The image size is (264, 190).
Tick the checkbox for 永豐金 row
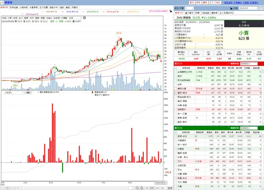pyautogui.click(x=176, y=149)
